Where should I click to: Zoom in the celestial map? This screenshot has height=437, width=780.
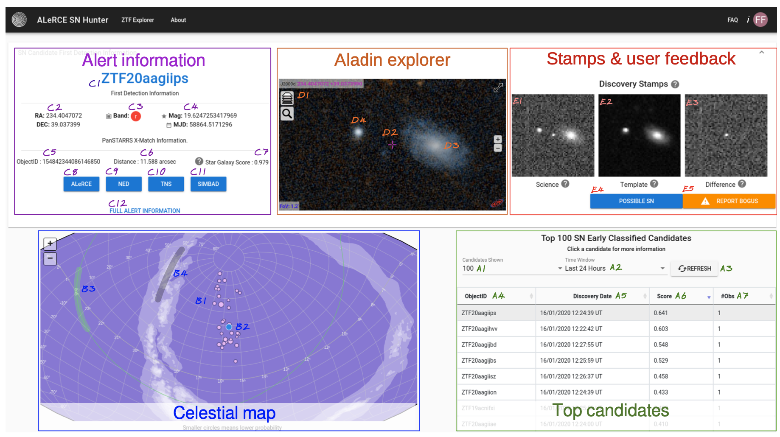pos(50,244)
